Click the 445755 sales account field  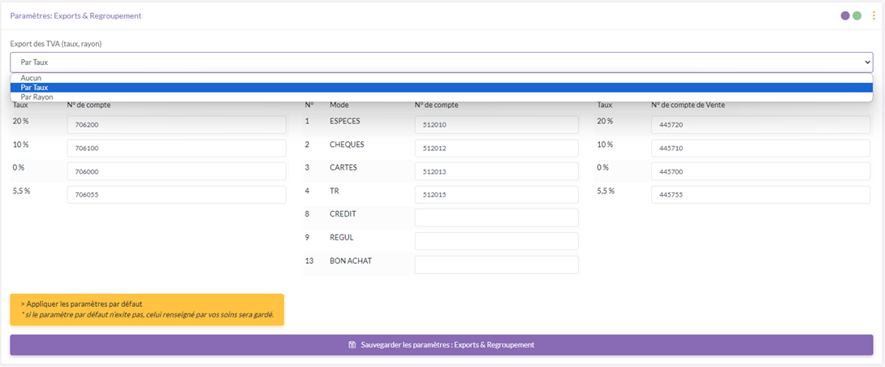tap(762, 195)
